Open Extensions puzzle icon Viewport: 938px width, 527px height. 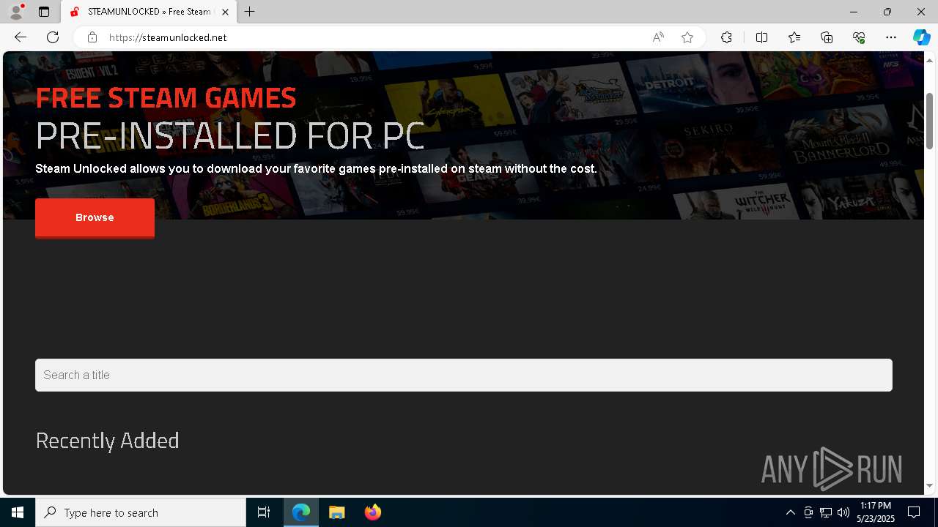tap(726, 37)
